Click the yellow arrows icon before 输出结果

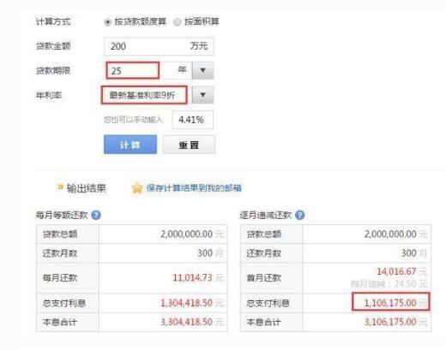[60, 187]
